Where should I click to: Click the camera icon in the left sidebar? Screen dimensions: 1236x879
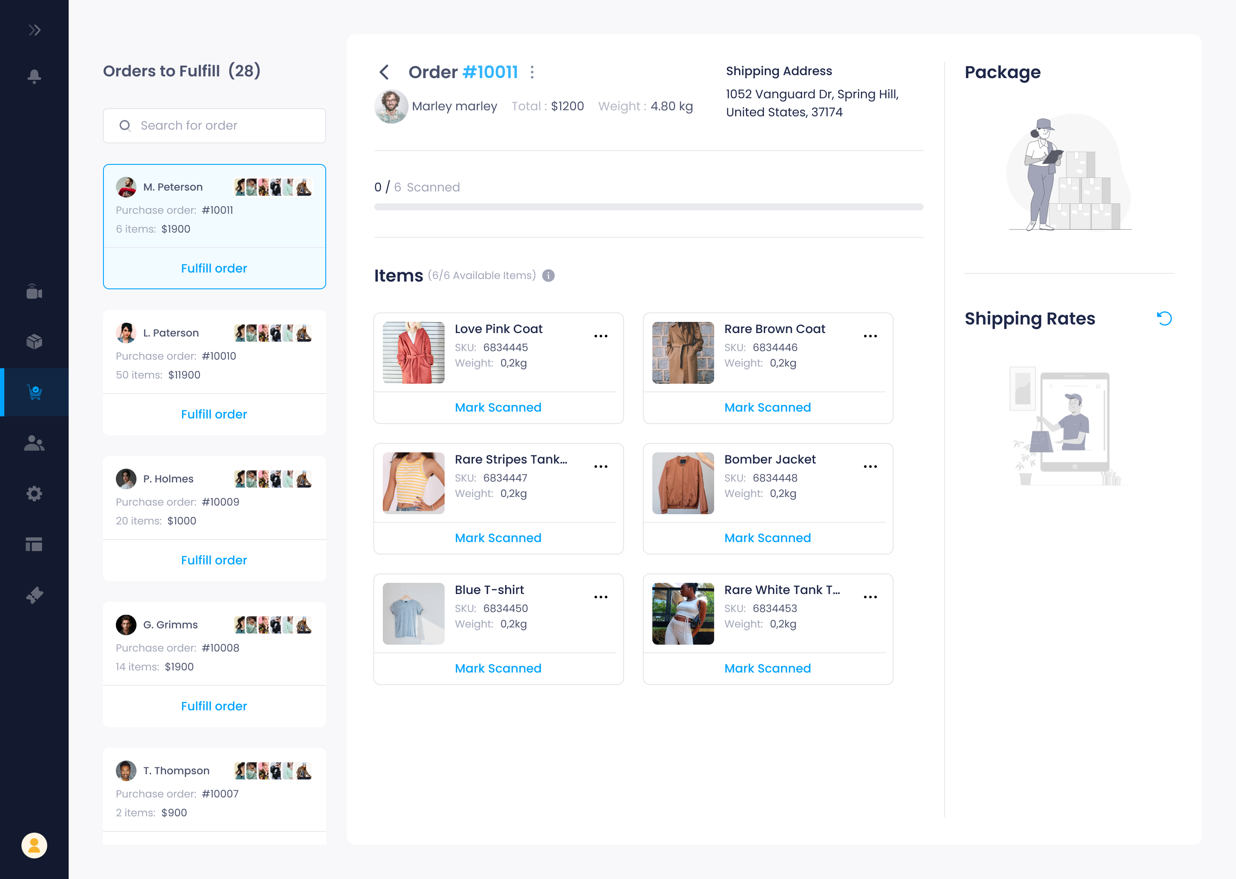pos(34,292)
